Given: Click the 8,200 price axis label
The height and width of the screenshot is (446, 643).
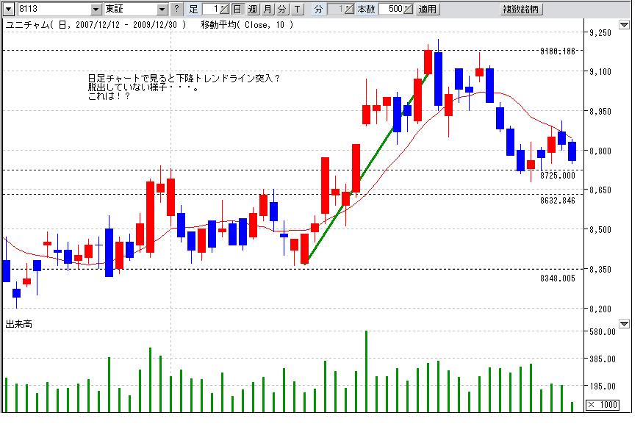Looking at the screenshot, I should [600, 309].
